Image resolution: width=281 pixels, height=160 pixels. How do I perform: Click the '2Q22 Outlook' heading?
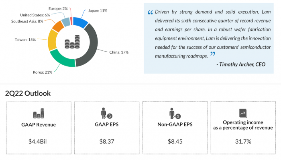click(x=28, y=93)
